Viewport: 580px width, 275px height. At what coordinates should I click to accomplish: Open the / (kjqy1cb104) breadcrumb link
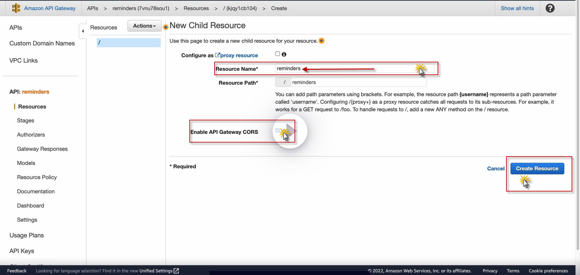click(240, 8)
